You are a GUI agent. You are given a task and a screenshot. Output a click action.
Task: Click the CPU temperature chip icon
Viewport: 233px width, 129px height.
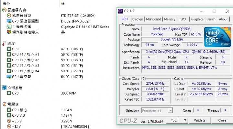pos(9,49)
